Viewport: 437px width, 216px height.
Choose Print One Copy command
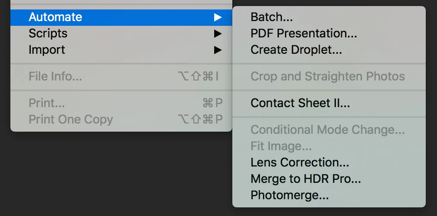(x=71, y=120)
